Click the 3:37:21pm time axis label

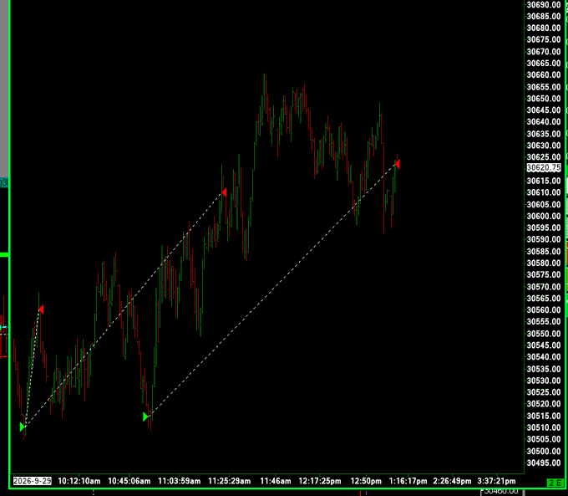[x=496, y=481]
